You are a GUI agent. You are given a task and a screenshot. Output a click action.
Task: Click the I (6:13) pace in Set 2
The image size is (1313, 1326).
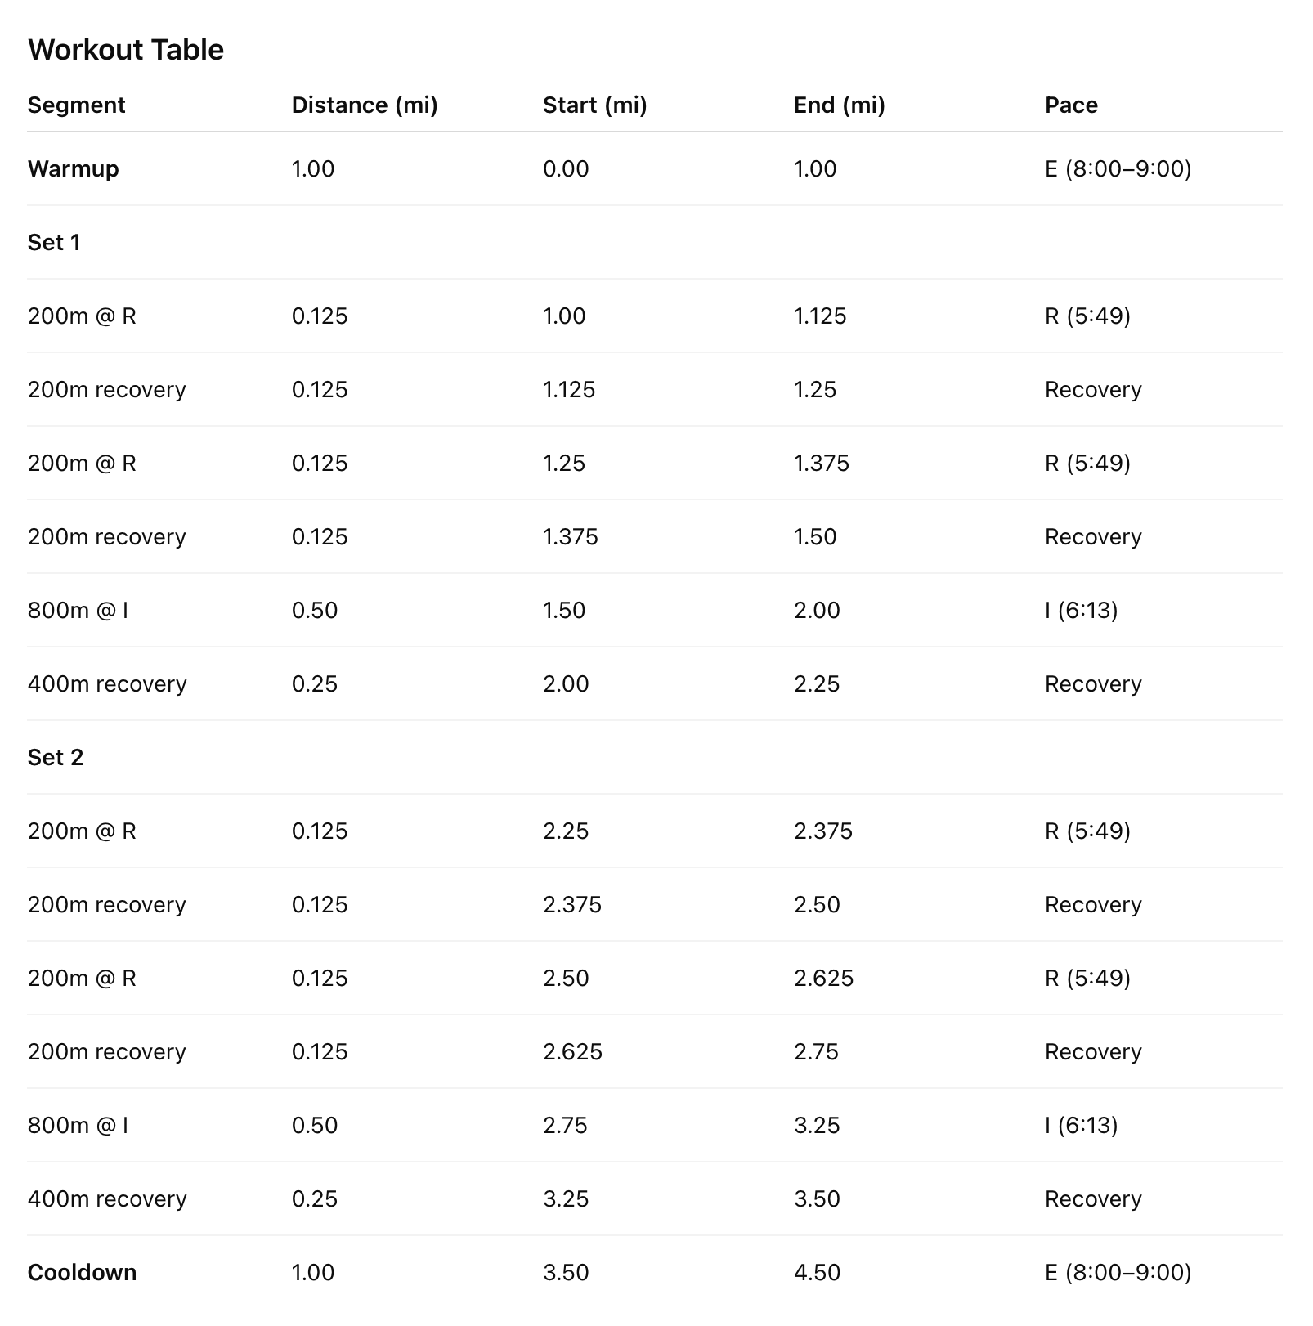tap(1081, 1126)
